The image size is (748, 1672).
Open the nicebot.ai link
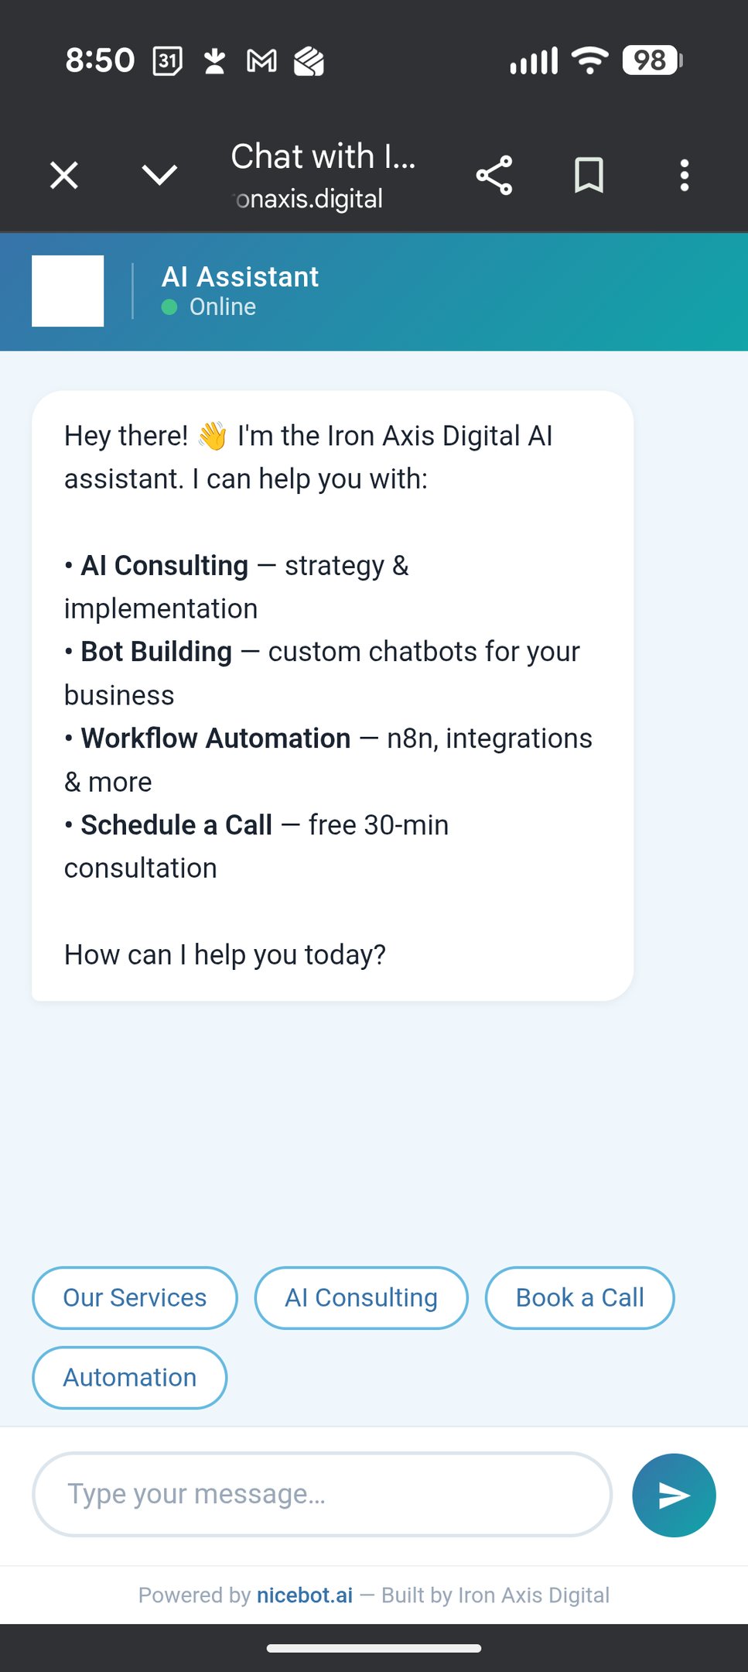(305, 1595)
